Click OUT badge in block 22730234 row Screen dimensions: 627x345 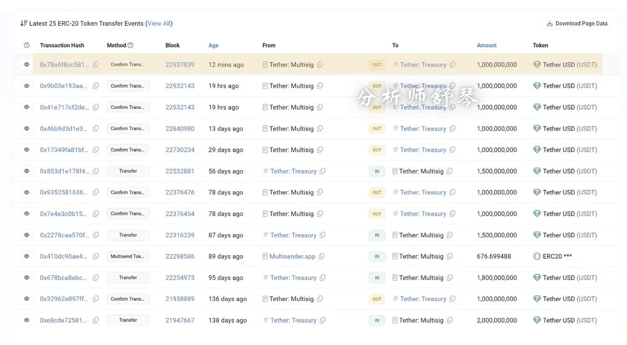coord(377,150)
